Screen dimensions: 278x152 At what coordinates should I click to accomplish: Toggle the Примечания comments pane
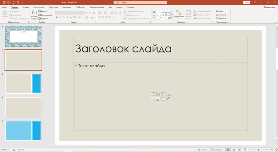[216, 150]
